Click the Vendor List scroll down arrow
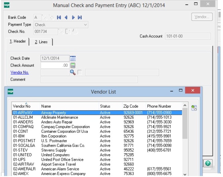 185,174
